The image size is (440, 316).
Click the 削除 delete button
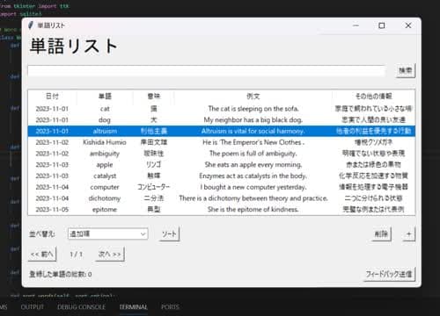point(381,233)
